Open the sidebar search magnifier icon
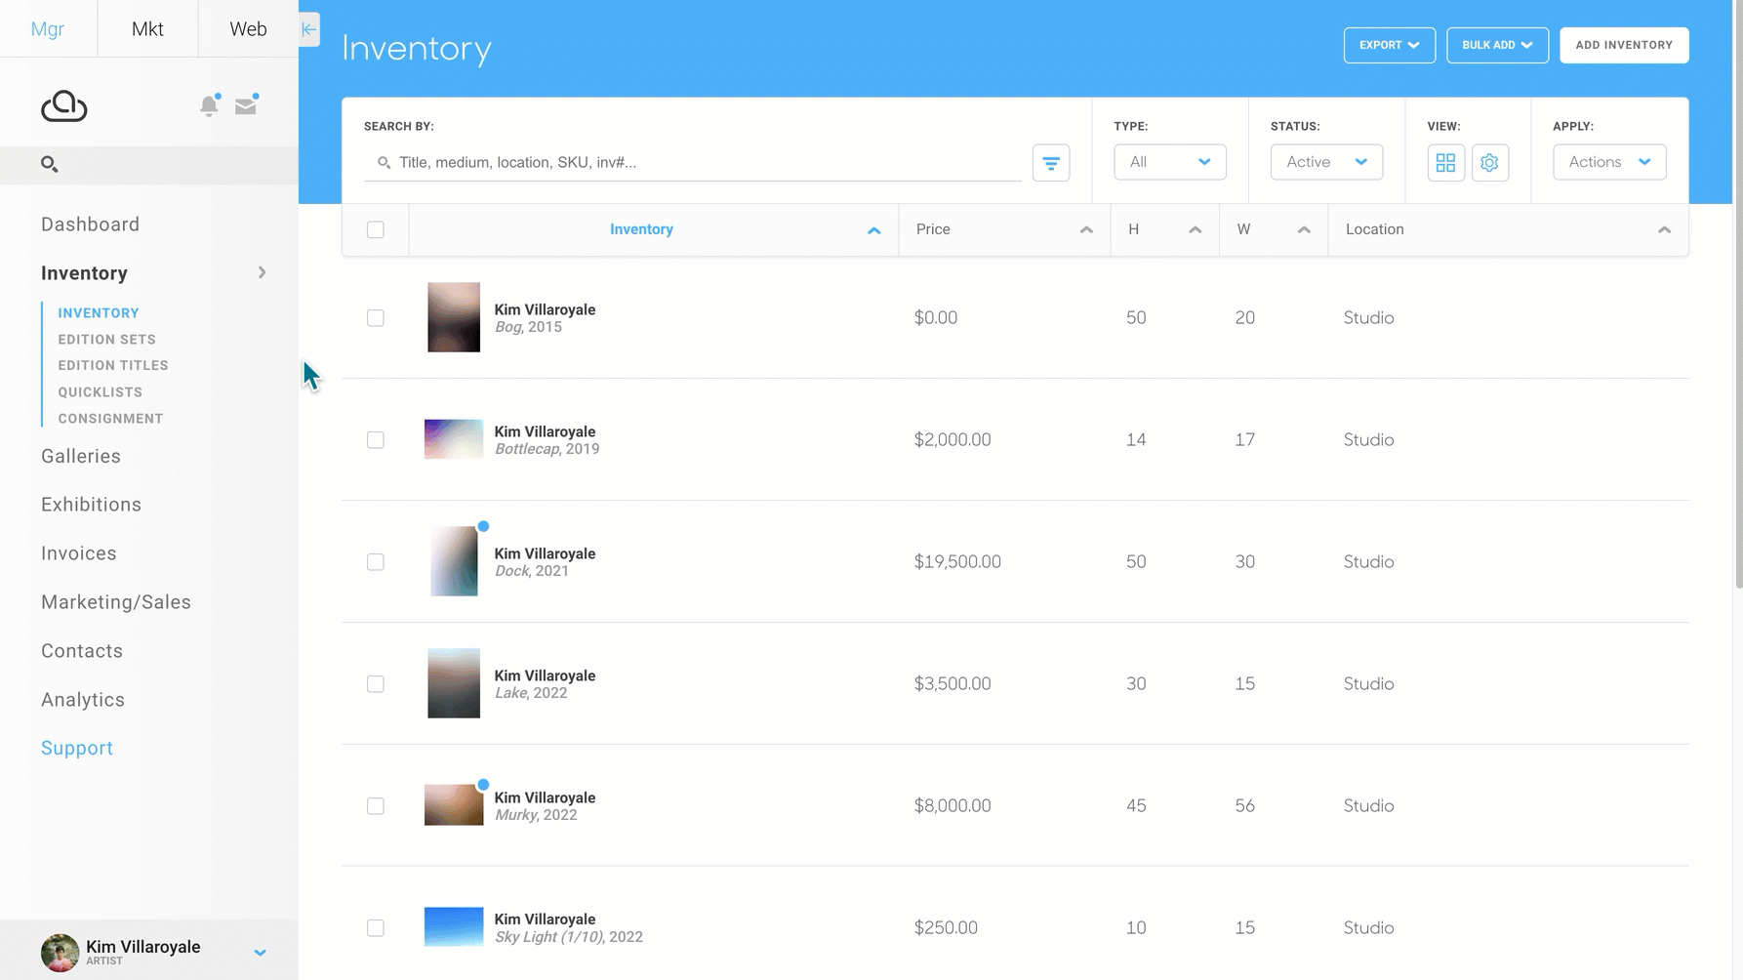The image size is (1743, 980). (x=49, y=164)
